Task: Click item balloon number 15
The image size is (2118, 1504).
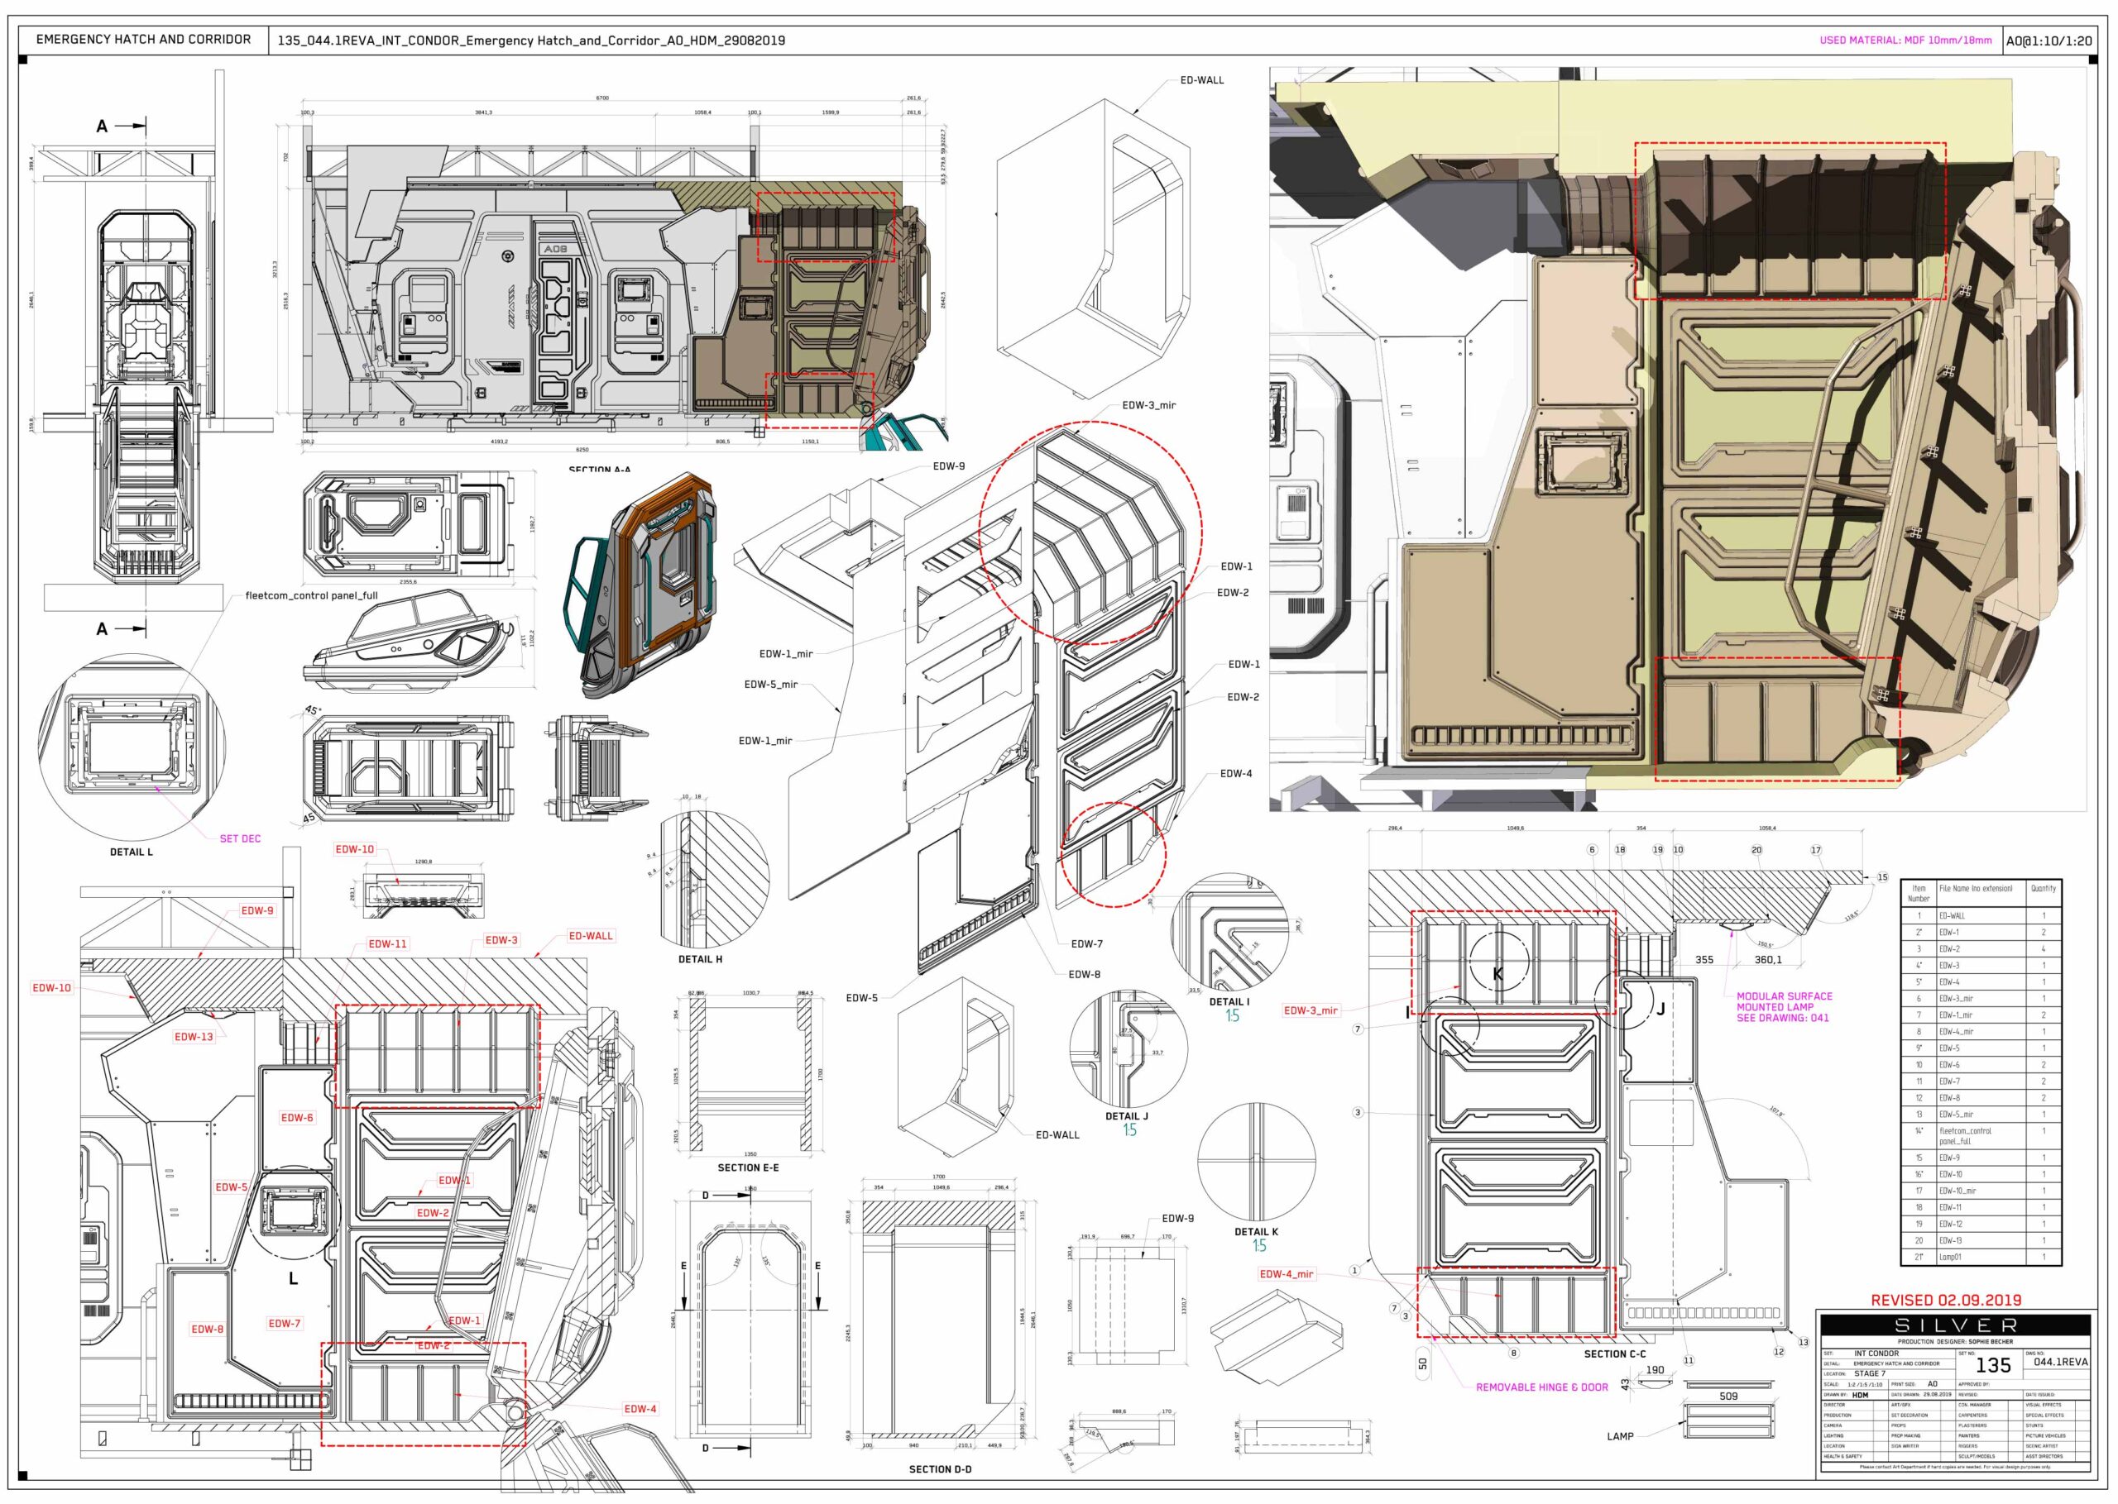Action: [x=1881, y=877]
